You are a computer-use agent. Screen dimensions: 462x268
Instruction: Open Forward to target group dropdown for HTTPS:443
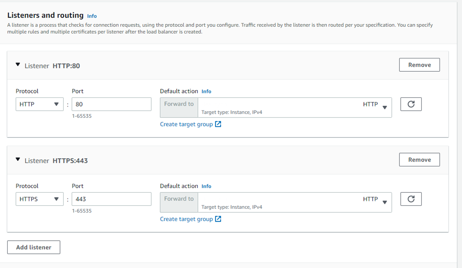(294, 202)
